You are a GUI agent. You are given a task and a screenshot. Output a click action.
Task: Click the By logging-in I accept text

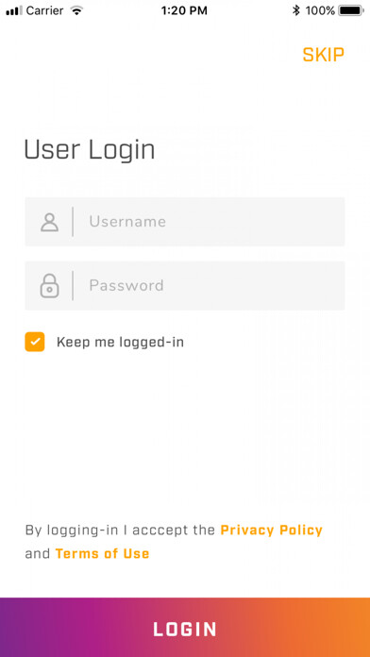[120, 531]
